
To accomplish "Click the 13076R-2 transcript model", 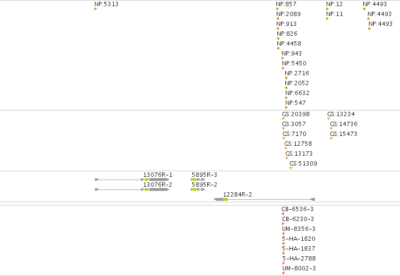I will coord(132,189).
